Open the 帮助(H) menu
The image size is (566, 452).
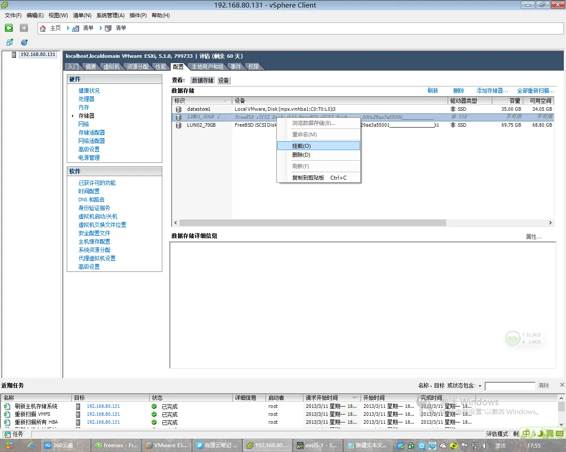pyautogui.click(x=161, y=15)
